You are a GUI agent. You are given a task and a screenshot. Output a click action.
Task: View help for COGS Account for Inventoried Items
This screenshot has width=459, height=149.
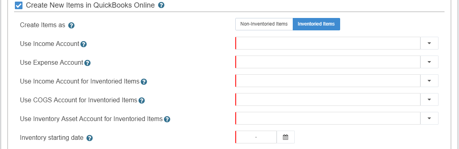click(142, 100)
